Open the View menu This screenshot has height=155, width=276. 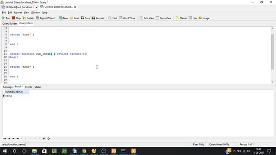(x=26, y=12)
